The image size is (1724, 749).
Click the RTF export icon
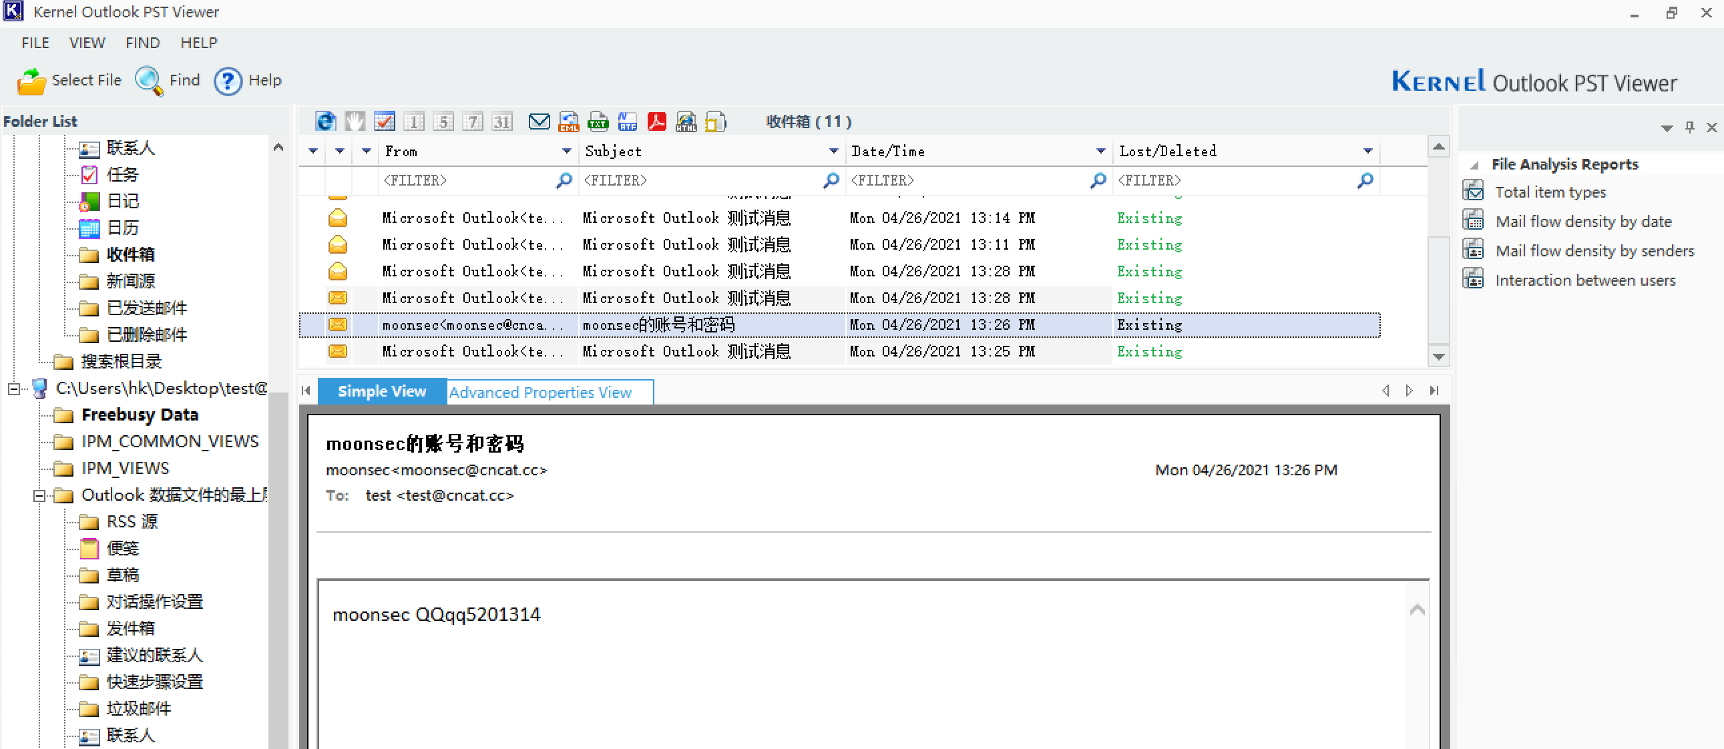click(x=627, y=121)
